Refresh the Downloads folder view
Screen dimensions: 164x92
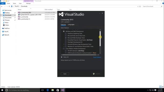tap(140, 6)
